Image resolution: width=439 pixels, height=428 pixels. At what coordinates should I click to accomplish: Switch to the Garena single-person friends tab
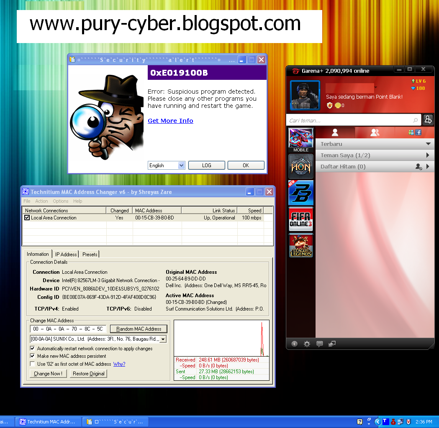click(335, 132)
